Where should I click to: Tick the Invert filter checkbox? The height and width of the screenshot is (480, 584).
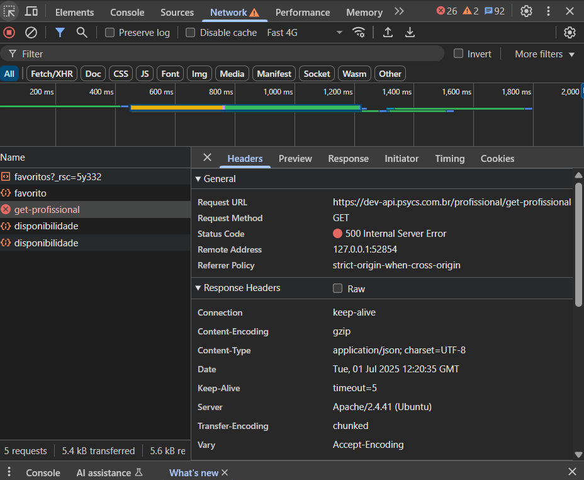459,54
